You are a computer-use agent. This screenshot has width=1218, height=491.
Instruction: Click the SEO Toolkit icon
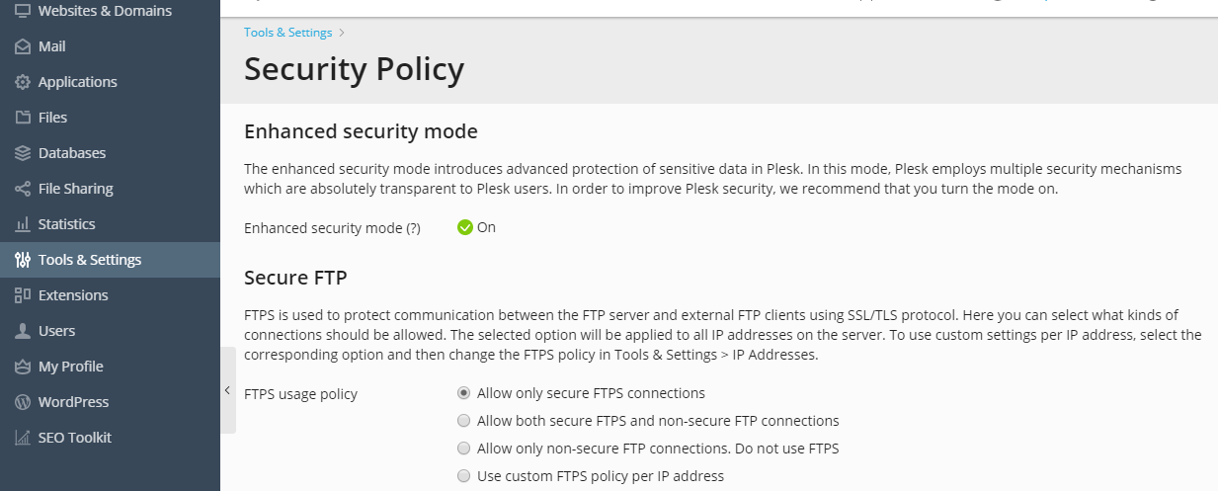tap(22, 438)
